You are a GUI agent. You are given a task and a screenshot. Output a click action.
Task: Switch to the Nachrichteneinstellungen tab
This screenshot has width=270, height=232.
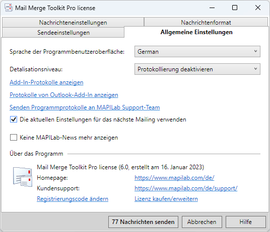[x=73, y=22]
